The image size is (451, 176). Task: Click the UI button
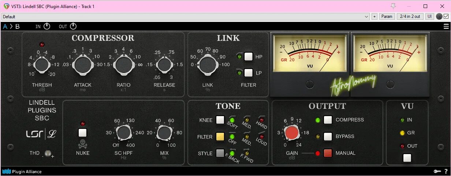[430, 16]
